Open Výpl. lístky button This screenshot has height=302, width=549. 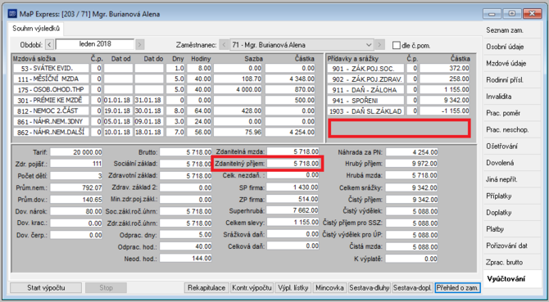coord(293,288)
